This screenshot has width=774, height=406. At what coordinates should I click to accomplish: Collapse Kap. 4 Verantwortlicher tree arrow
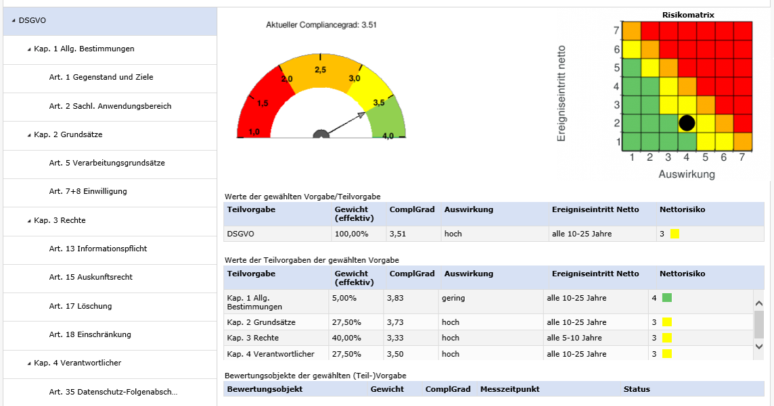pos(29,363)
